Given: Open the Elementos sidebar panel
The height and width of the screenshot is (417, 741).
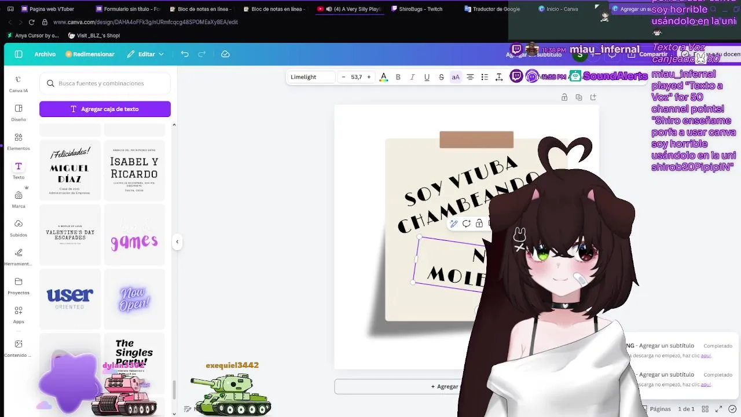Looking at the screenshot, I should pyautogui.click(x=19, y=142).
